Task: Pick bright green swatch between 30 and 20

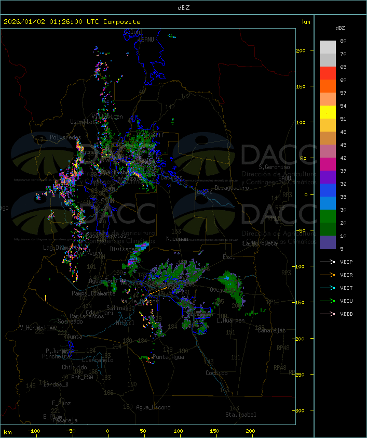Action: tap(328, 216)
